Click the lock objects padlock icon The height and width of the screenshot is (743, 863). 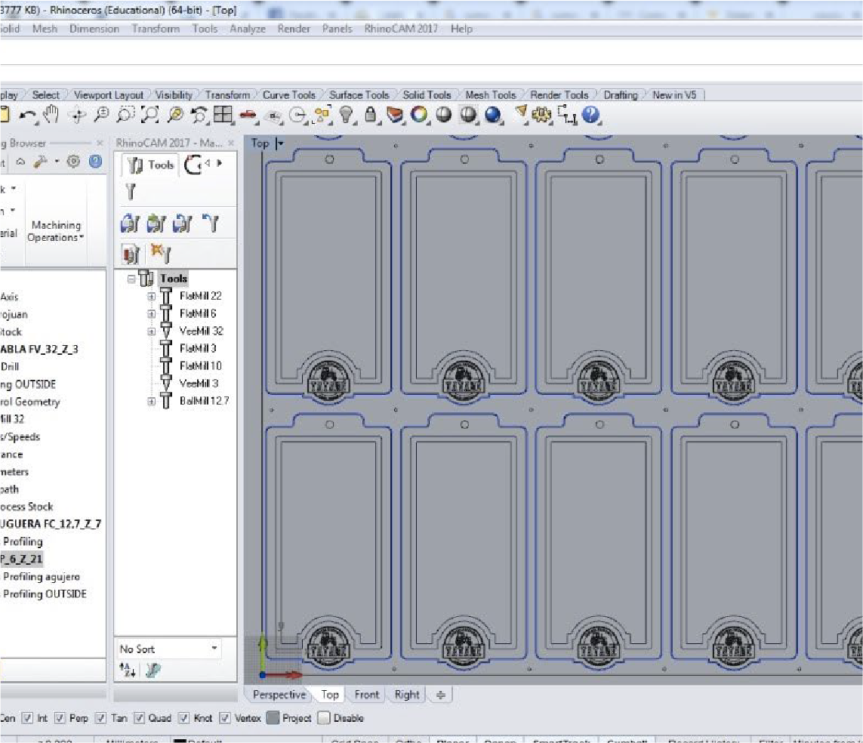[x=371, y=115]
